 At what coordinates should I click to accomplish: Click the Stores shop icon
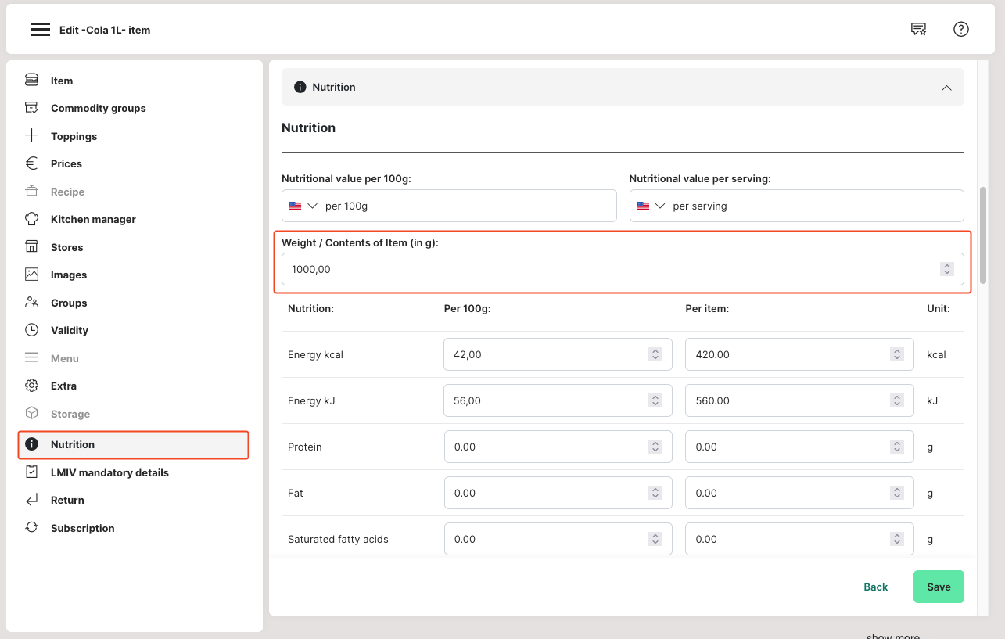pyautogui.click(x=31, y=247)
